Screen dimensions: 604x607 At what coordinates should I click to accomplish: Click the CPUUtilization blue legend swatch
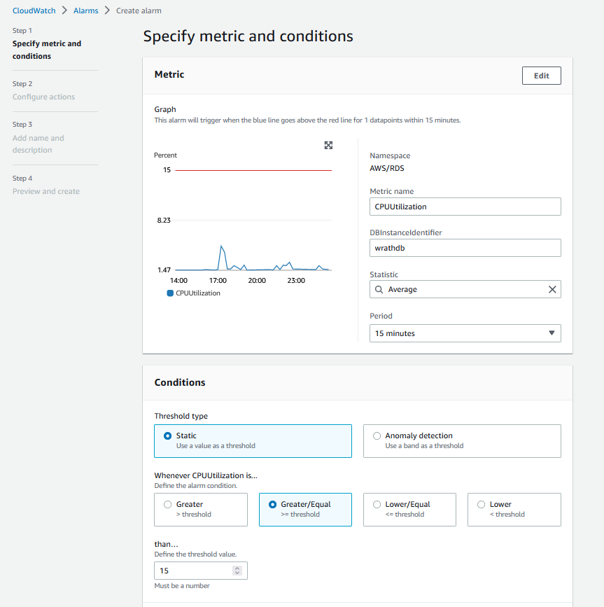[170, 293]
